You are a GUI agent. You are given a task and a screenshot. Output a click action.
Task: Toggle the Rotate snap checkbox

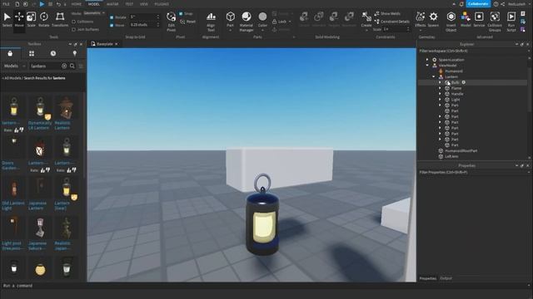coord(112,17)
